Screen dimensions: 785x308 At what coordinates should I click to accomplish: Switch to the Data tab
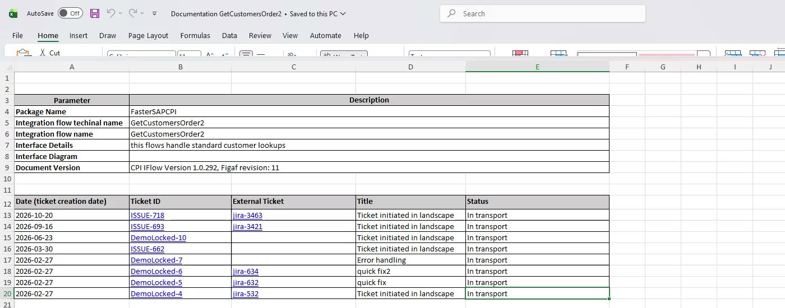[229, 35]
